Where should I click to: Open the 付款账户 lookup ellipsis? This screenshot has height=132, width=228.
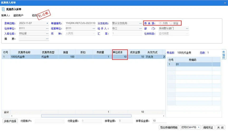(x=63, y=121)
